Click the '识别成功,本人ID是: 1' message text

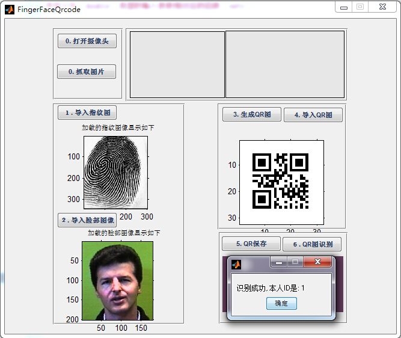(271, 288)
